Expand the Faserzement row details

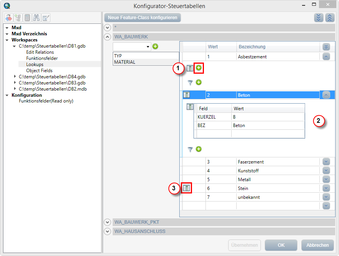tap(326, 162)
